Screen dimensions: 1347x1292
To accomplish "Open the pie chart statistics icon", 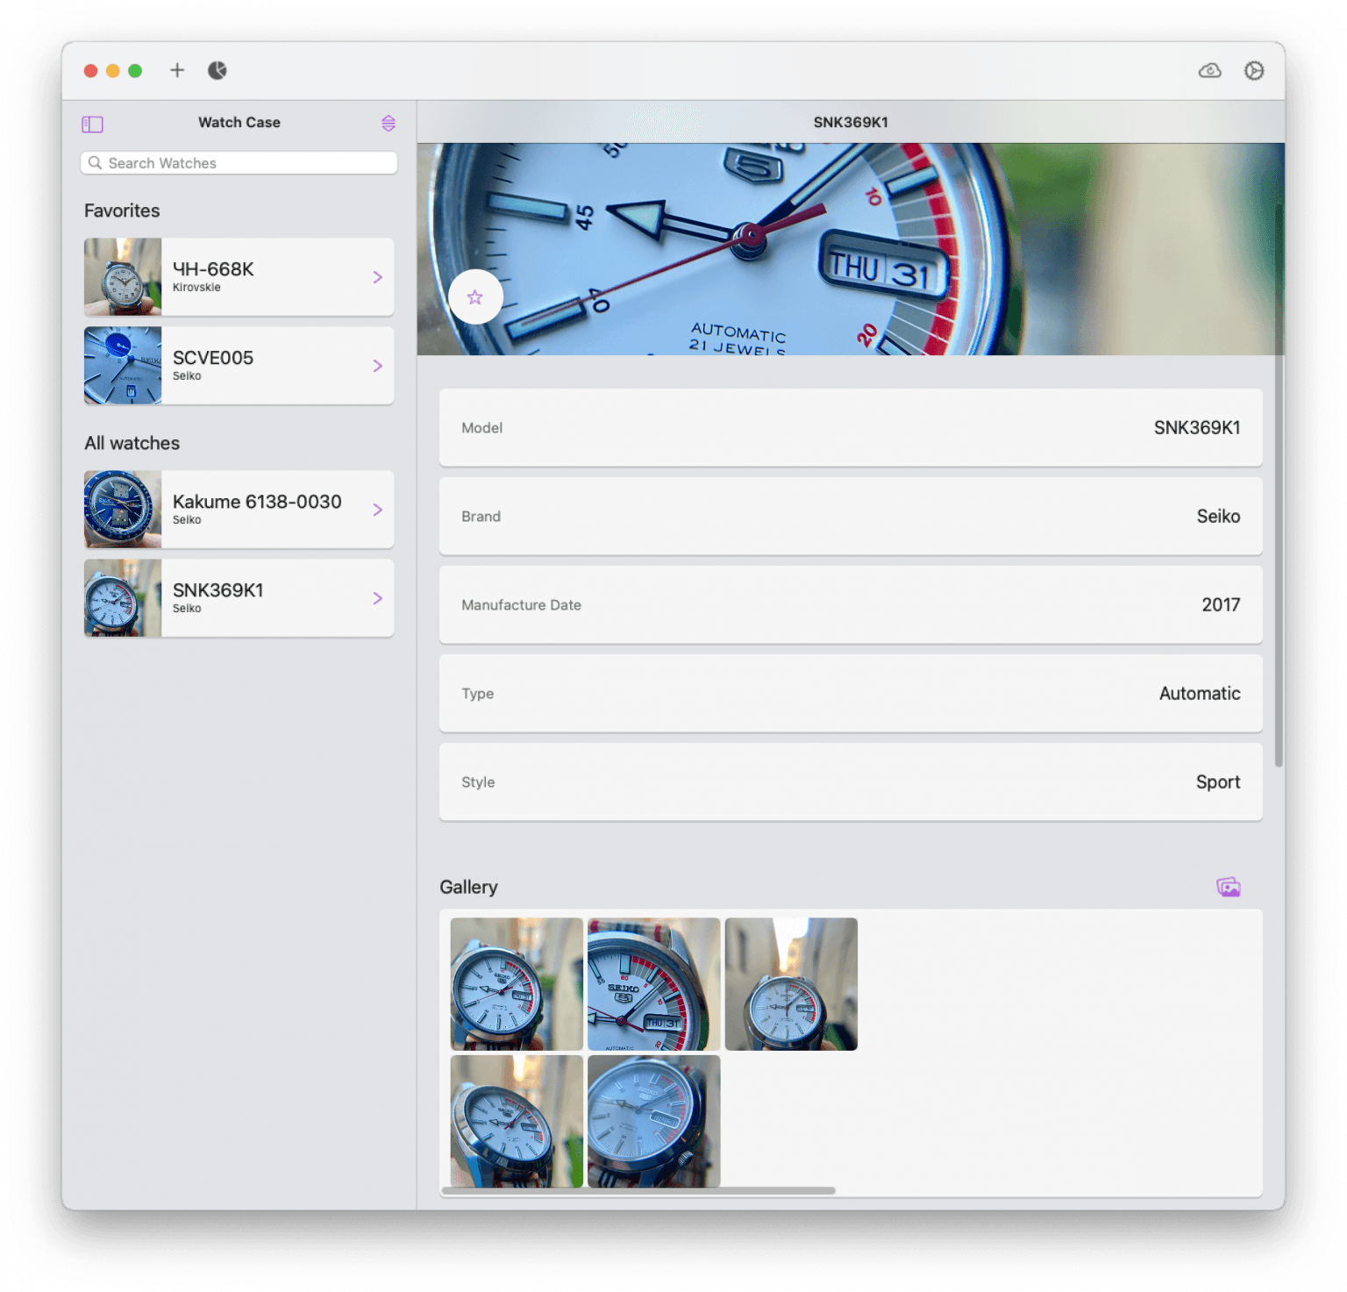I will 217,70.
